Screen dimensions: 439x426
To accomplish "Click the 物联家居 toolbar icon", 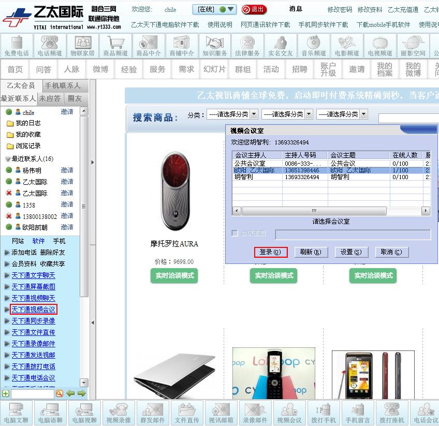I will pos(83,46).
